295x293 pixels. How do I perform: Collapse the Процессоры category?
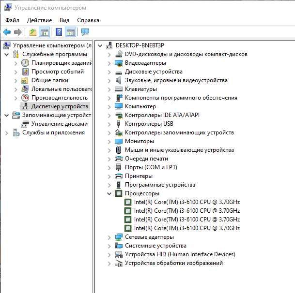109,193
